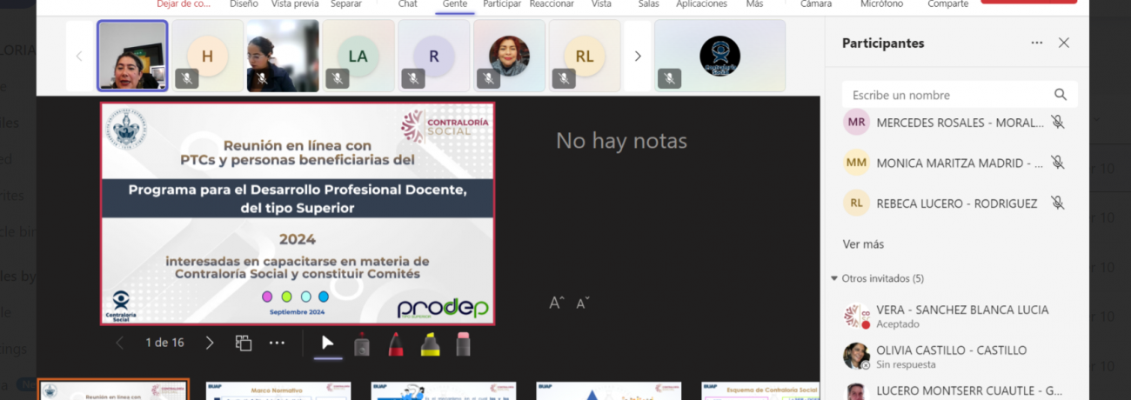The image size is (1131, 400).
Task: Select participant RL tile
Action: point(585,56)
